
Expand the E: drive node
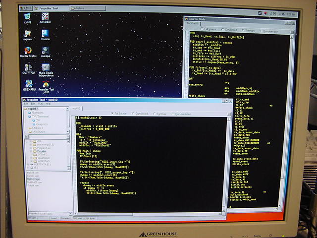28,168
